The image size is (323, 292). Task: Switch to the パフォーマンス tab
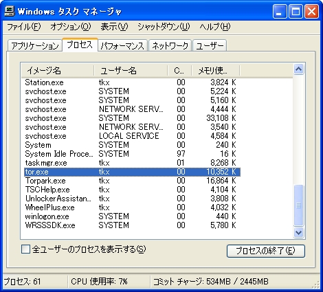click(x=122, y=45)
